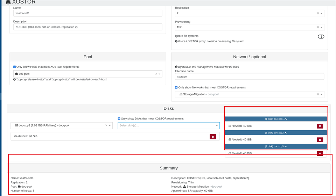Click the Description input field
Screen dimensions: 336x196
87,27
